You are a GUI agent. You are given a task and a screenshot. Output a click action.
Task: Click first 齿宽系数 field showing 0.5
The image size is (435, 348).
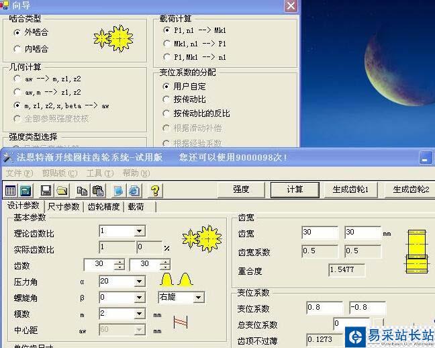pyautogui.click(x=320, y=251)
